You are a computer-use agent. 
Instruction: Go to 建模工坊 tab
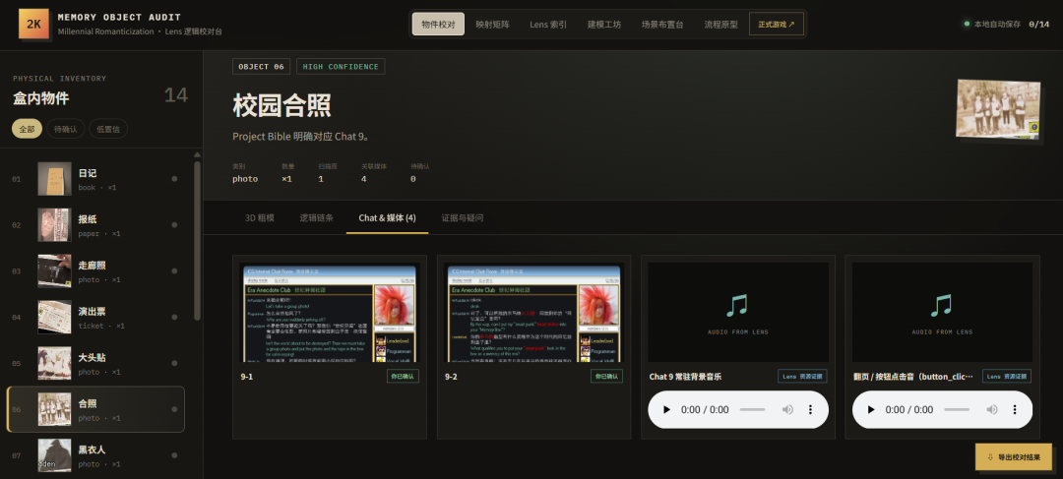coord(604,24)
